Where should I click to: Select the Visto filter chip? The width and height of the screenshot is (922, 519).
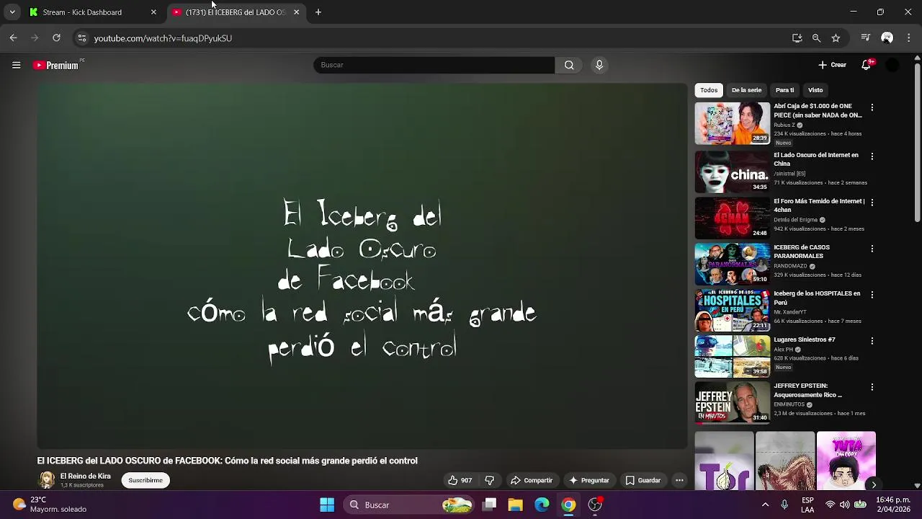click(x=815, y=90)
